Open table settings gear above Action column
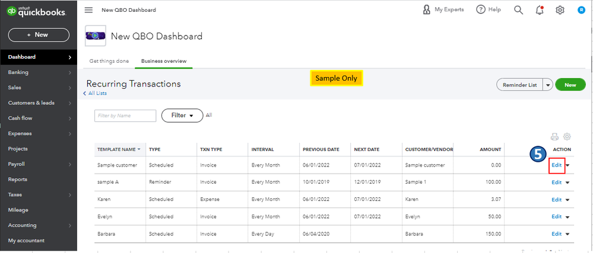This screenshot has height=253, width=593. 567,136
